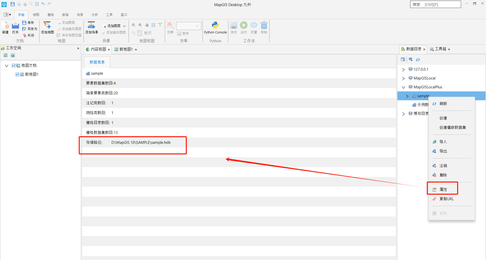This screenshot has height=260, width=486.
Task: Click the full extent icon in map view
Action: pyautogui.click(x=153, y=25)
